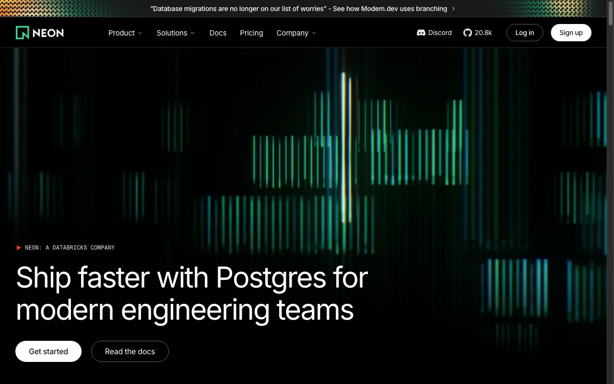The height and width of the screenshot is (384, 614).
Task: Click the 20.8k GitHub star count
Action: pos(484,33)
